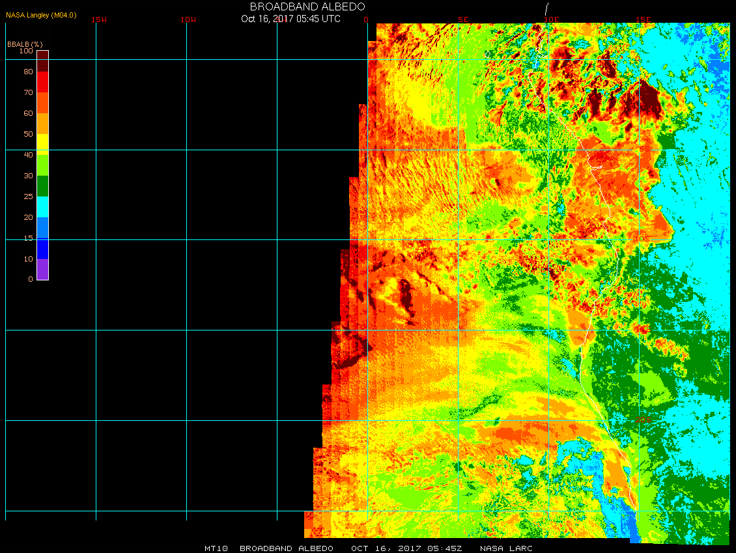This screenshot has height=553, width=736.
Task: Click the light orange legend segment
Action: 42,124
